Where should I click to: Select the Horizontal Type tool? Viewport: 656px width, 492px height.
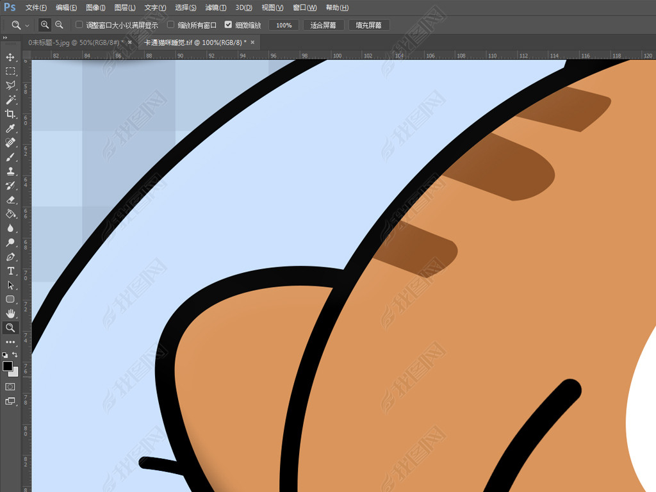pos(10,271)
